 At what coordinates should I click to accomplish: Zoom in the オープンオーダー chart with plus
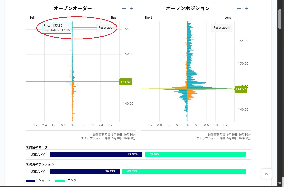(x=132, y=8)
